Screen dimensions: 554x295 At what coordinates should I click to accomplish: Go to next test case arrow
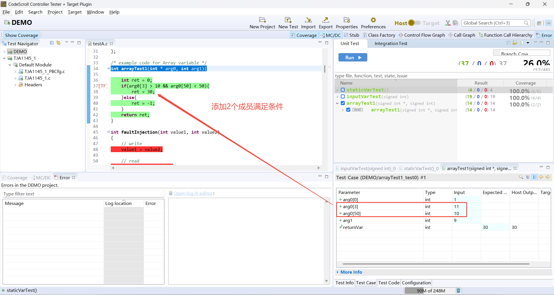(x=548, y=177)
